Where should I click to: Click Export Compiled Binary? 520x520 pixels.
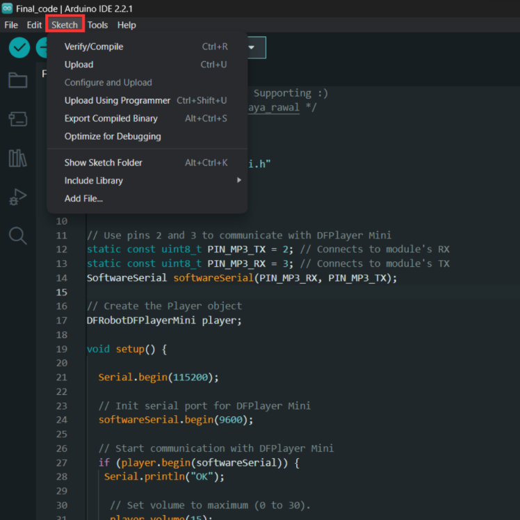(111, 118)
